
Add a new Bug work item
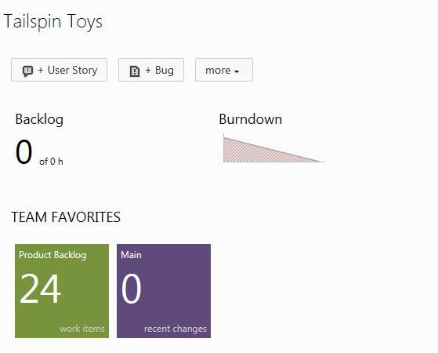click(151, 70)
